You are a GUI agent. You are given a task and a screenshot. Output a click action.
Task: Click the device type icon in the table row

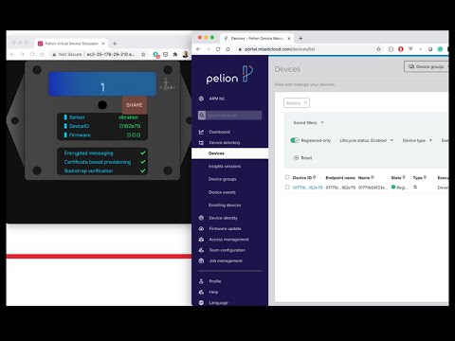tap(415, 188)
